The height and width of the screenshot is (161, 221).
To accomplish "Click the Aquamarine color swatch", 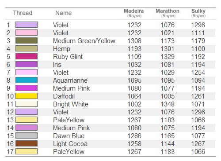I will point(27,80).
